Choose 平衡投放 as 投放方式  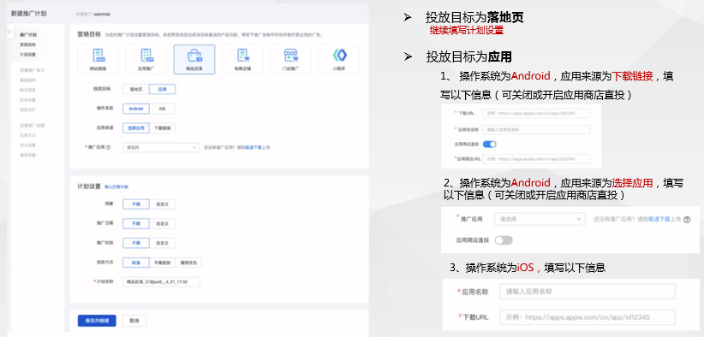click(x=162, y=263)
